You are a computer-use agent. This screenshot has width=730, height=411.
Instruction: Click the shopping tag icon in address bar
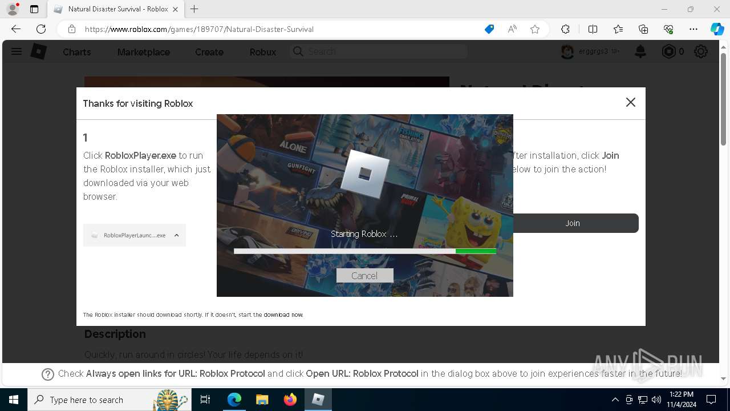(489, 29)
